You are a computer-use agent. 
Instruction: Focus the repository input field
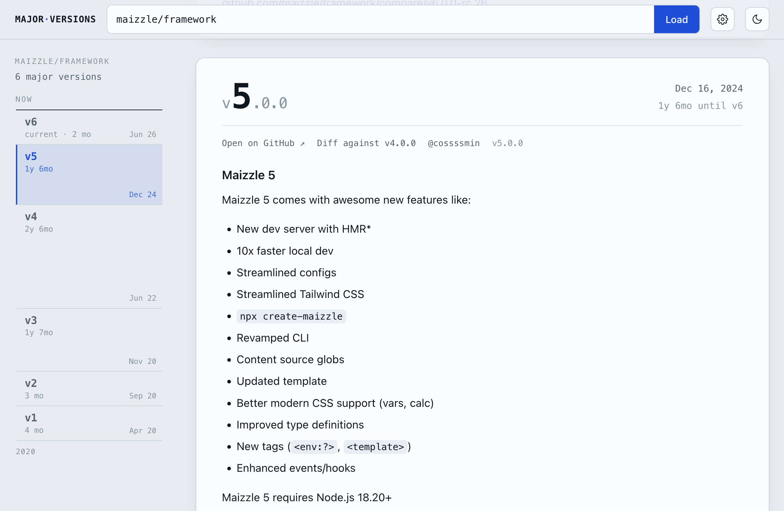coord(380,19)
